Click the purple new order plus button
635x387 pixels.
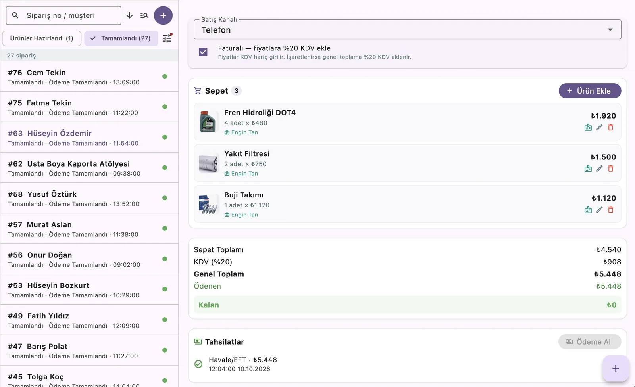(163, 15)
